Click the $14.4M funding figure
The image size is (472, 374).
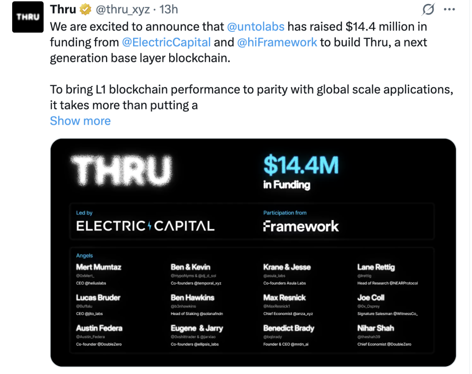click(301, 166)
